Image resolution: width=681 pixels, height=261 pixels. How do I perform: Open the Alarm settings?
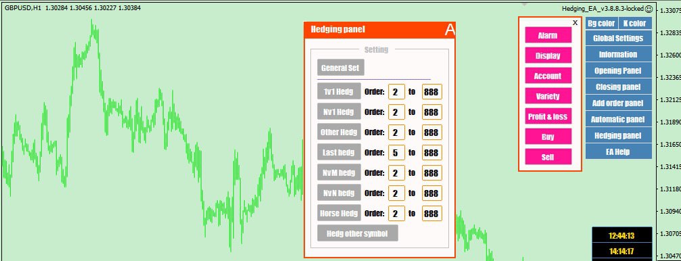tap(548, 35)
